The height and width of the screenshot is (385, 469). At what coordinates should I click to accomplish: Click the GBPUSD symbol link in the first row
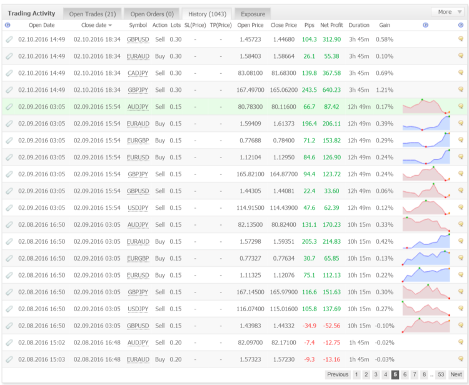pyautogui.click(x=138, y=39)
